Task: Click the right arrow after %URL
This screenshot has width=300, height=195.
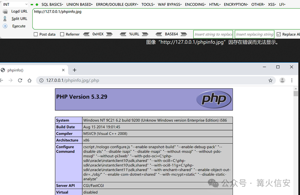Action: coord(145,34)
